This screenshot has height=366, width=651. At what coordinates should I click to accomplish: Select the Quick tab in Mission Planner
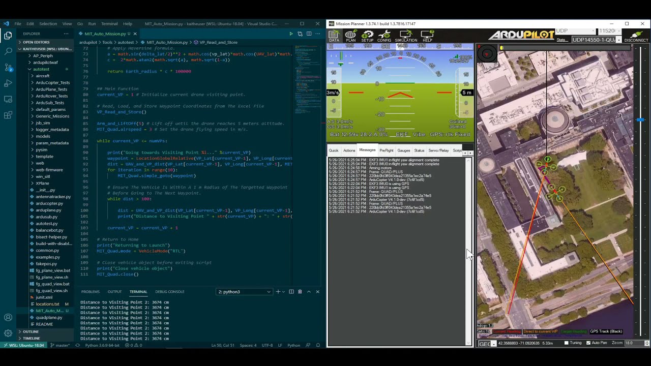(334, 150)
